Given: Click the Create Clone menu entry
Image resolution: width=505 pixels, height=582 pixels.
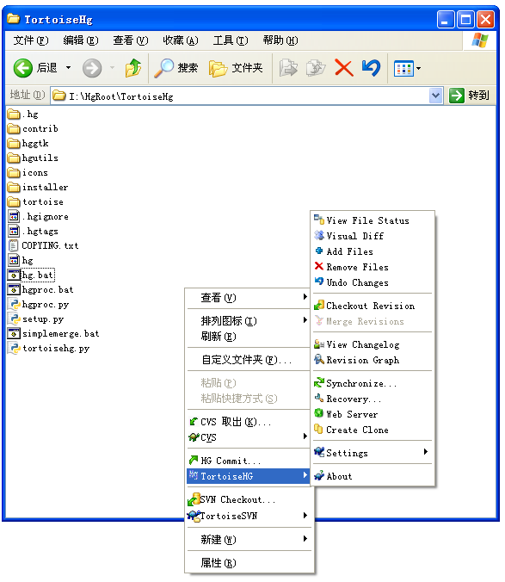Looking at the screenshot, I should click(373, 430).
